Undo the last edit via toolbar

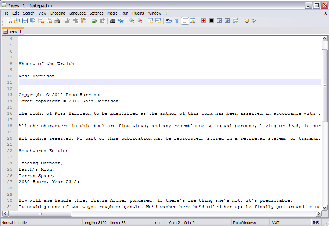pos(94,21)
